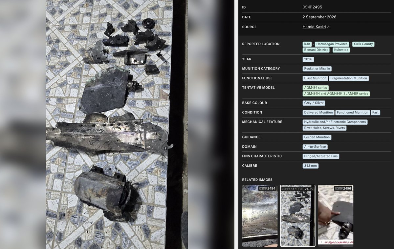Click the 2026 year tag
This screenshot has height=249, width=394.
[308, 59]
